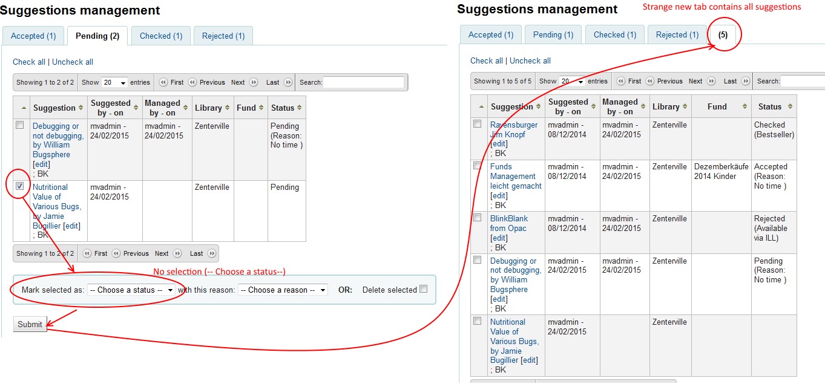Change entries shown per page in left table
Image resolution: width=825 pixels, height=384 pixels.
[x=114, y=82]
